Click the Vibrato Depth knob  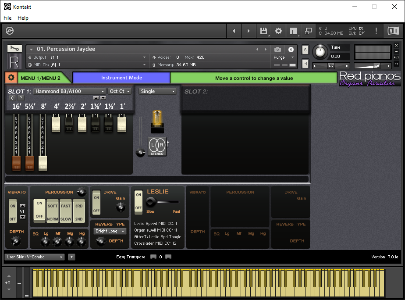[16, 241]
